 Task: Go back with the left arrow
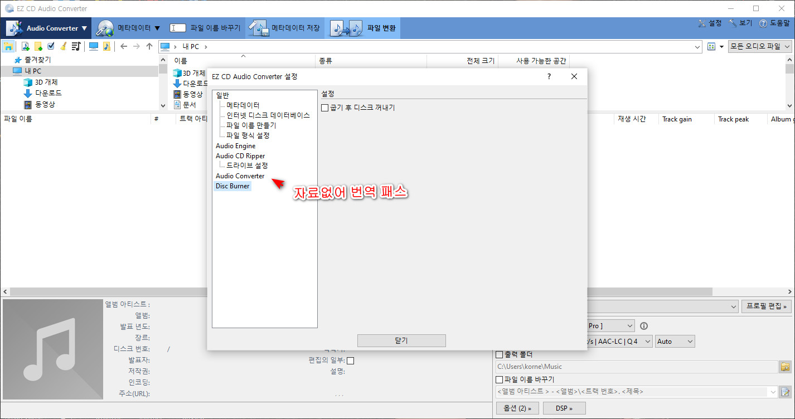click(124, 46)
